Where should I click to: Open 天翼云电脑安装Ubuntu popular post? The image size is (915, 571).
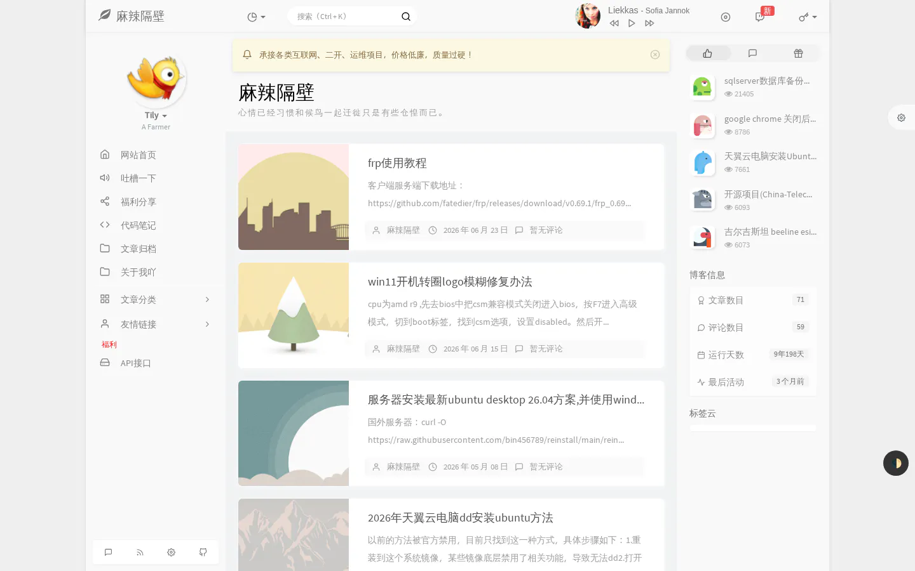[770, 156]
